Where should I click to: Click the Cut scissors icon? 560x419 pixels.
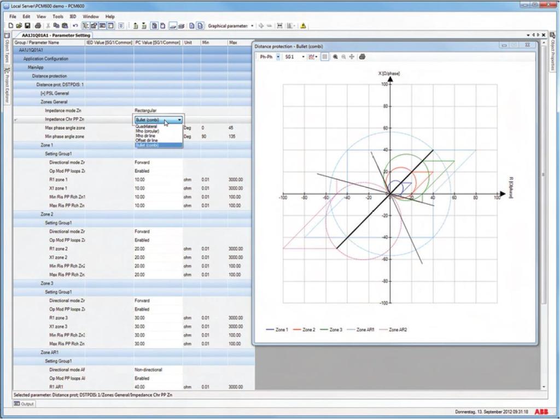point(48,26)
